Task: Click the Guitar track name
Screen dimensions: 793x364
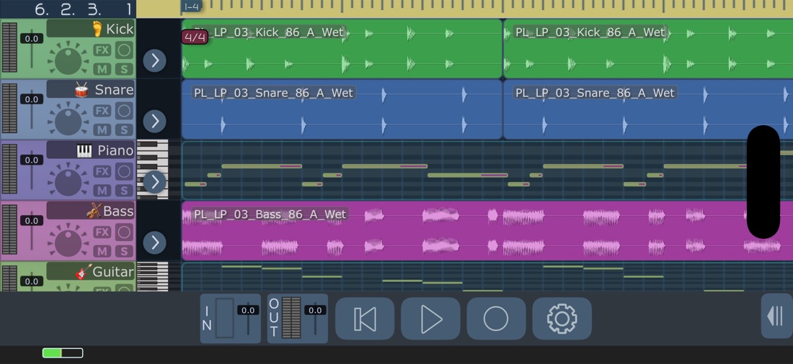Action: pyautogui.click(x=113, y=272)
